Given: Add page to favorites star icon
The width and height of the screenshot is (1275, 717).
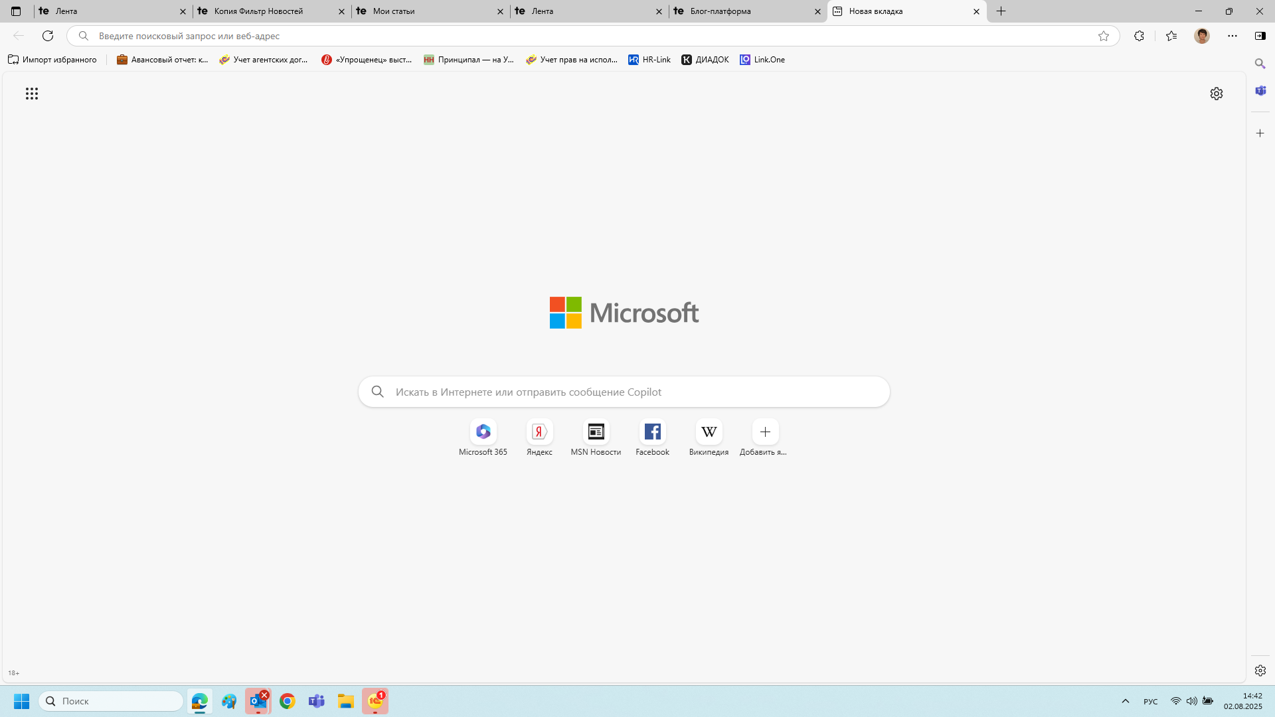Looking at the screenshot, I should click(1104, 36).
